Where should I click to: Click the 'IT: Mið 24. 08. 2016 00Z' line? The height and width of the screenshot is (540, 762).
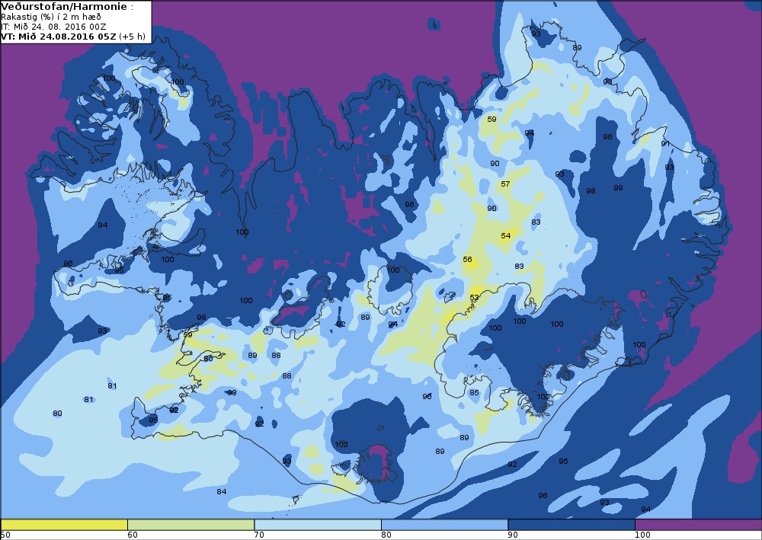tap(53, 27)
